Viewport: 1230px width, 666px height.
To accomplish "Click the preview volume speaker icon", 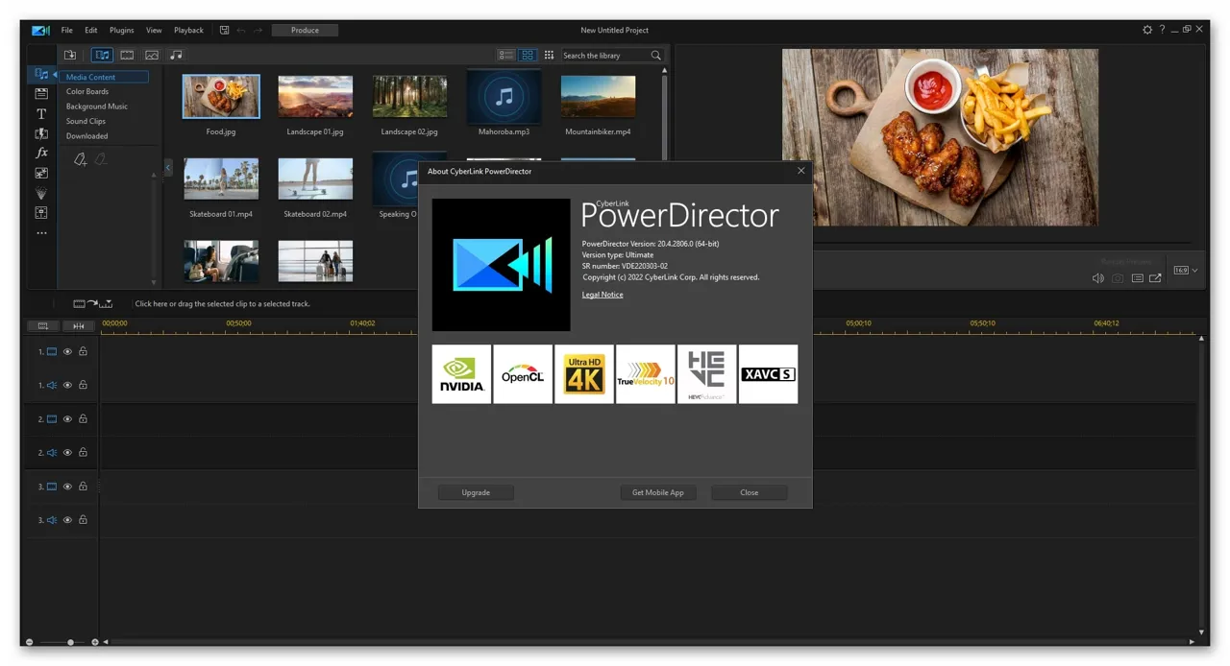I will pyautogui.click(x=1098, y=278).
